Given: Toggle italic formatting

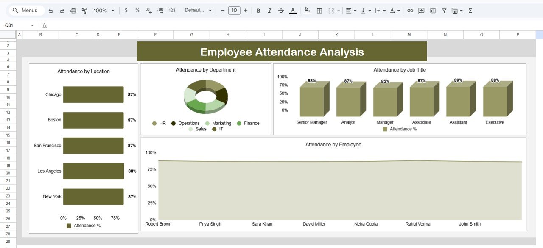Looking at the screenshot, I should [269, 11].
